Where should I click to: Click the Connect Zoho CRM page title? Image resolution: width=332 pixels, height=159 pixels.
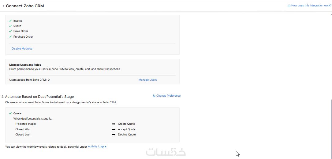click(x=25, y=6)
